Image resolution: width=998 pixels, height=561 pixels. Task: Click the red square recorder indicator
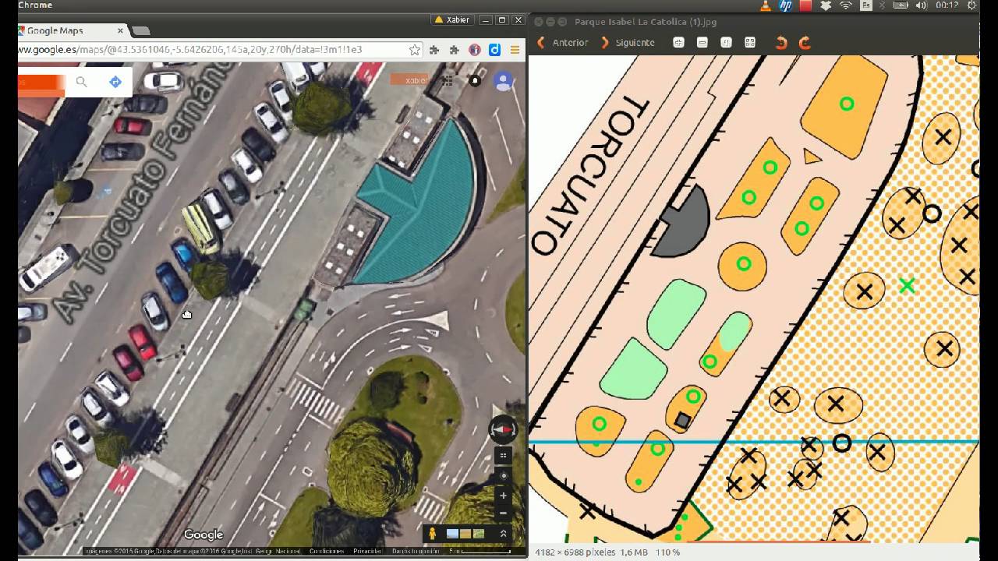pyautogui.click(x=806, y=5)
